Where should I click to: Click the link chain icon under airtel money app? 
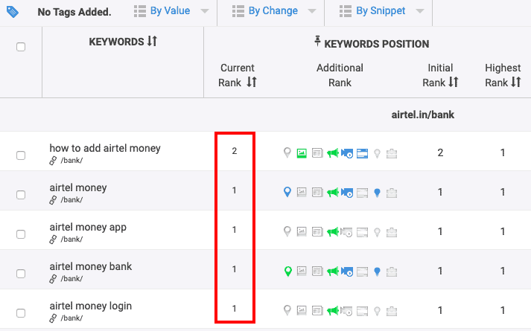[53, 240]
